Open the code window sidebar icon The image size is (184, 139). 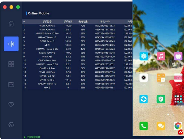(11, 84)
